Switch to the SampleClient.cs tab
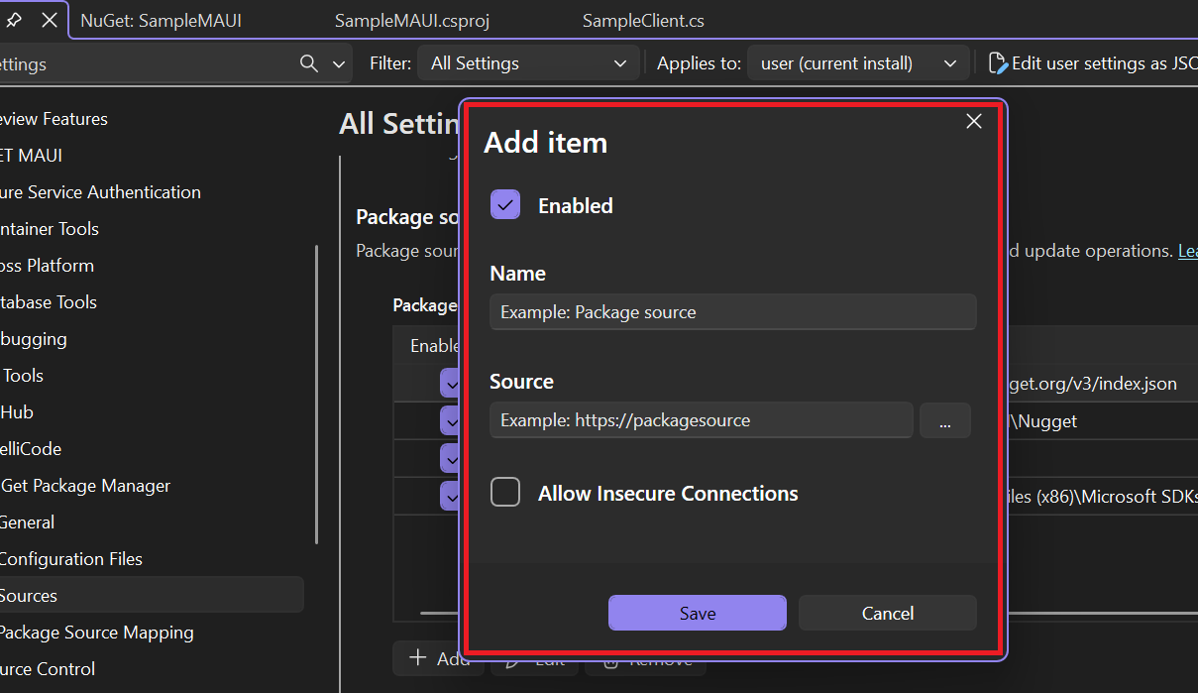The image size is (1198, 693). point(642,19)
